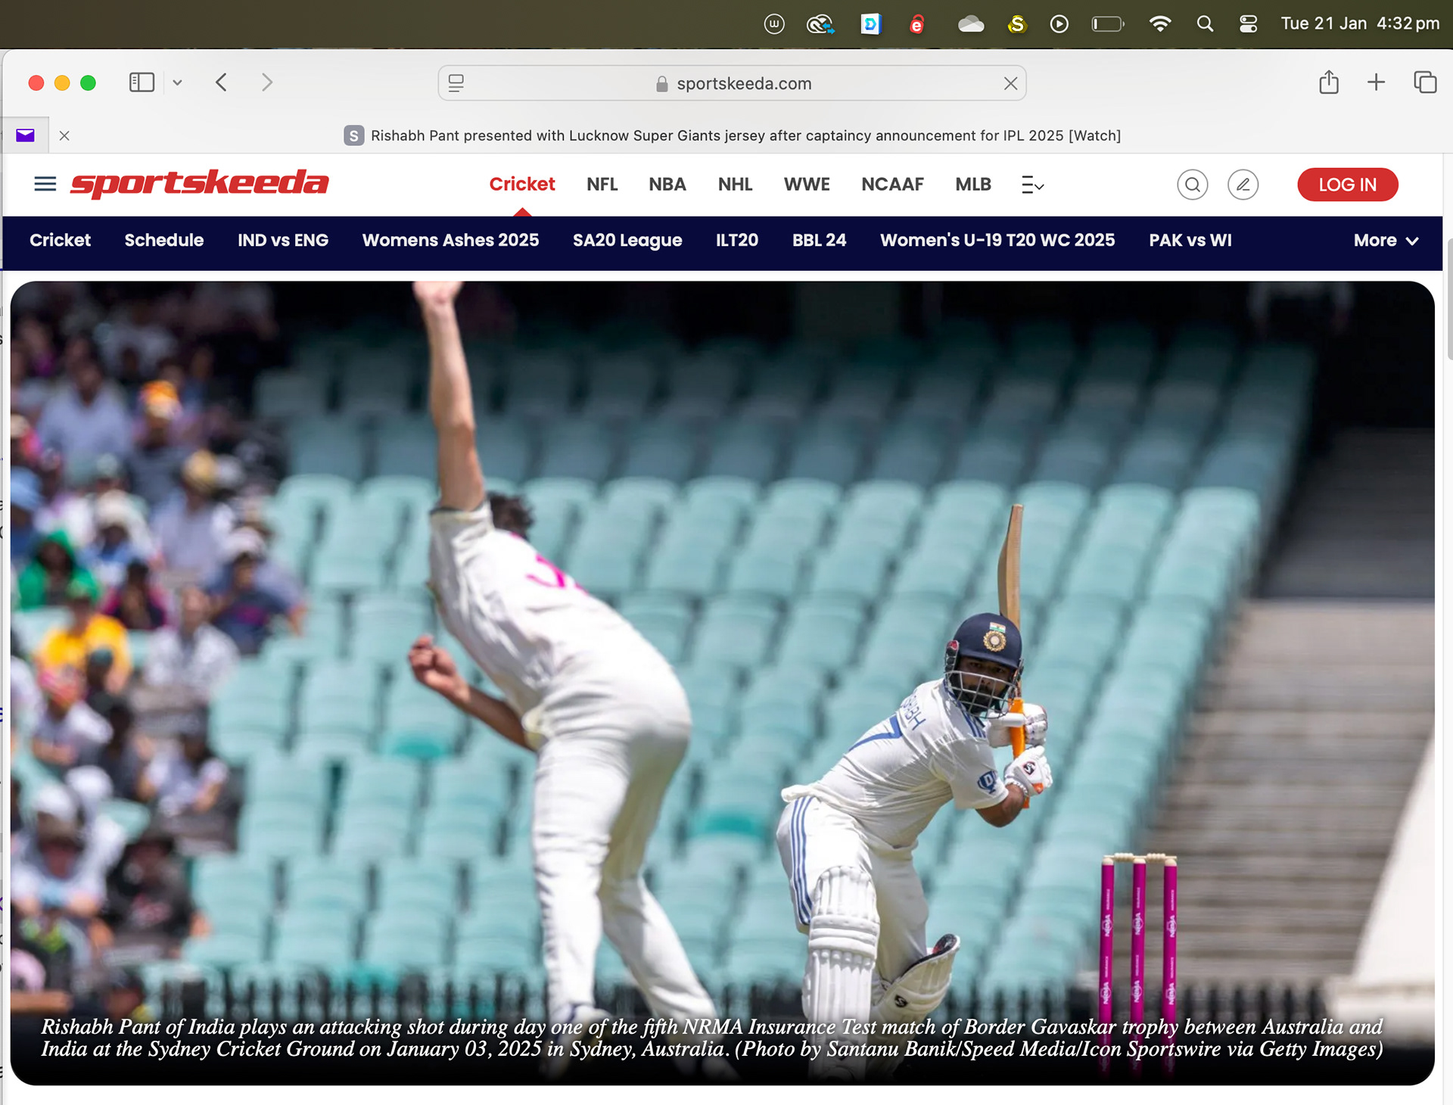Show Safari tab overview icon
1453x1105 pixels.
click(x=1425, y=82)
